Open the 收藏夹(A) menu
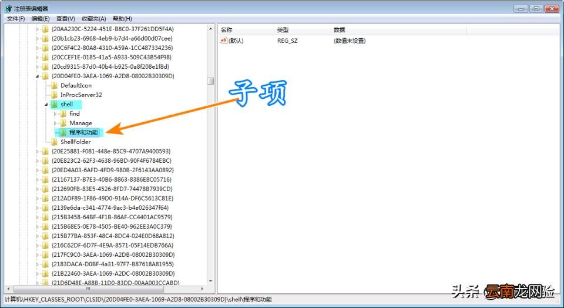Screen dimensions: 564x308 (94, 19)
